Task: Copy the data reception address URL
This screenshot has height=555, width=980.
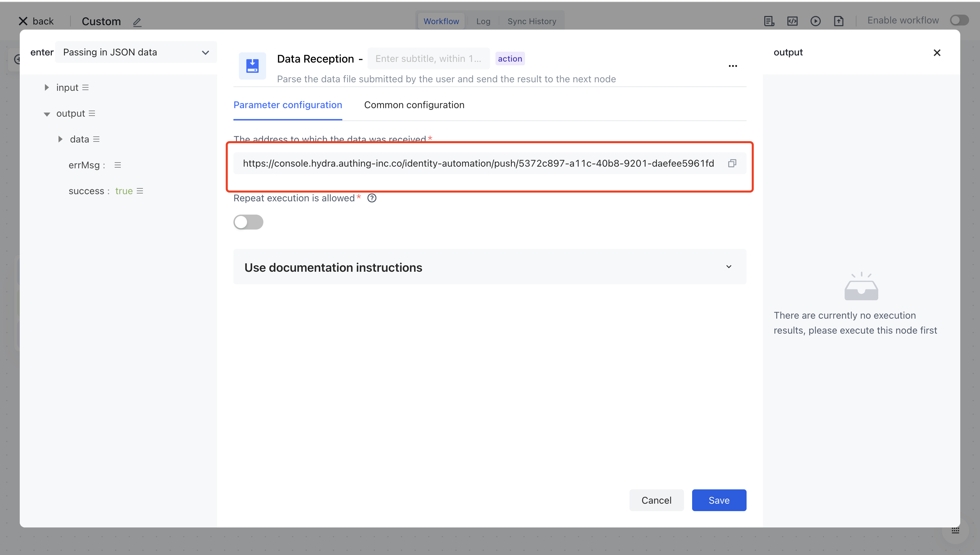Action: pyautogui.click(x=732, y=163)
